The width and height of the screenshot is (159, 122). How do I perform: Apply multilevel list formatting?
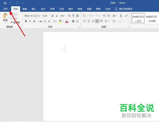tap(98, 16)
